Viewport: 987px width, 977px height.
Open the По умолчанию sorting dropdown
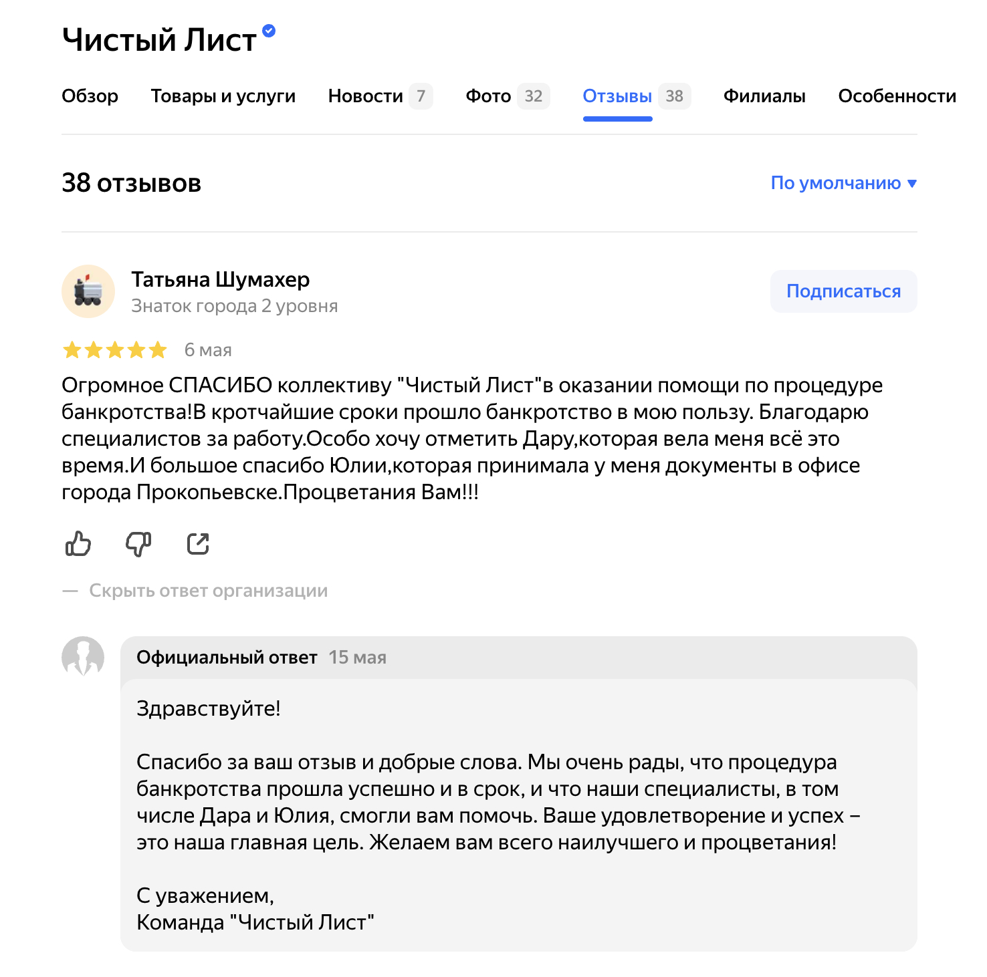click(x=843, y=183)
